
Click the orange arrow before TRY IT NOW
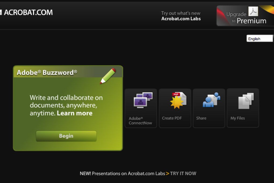(167, 174)
